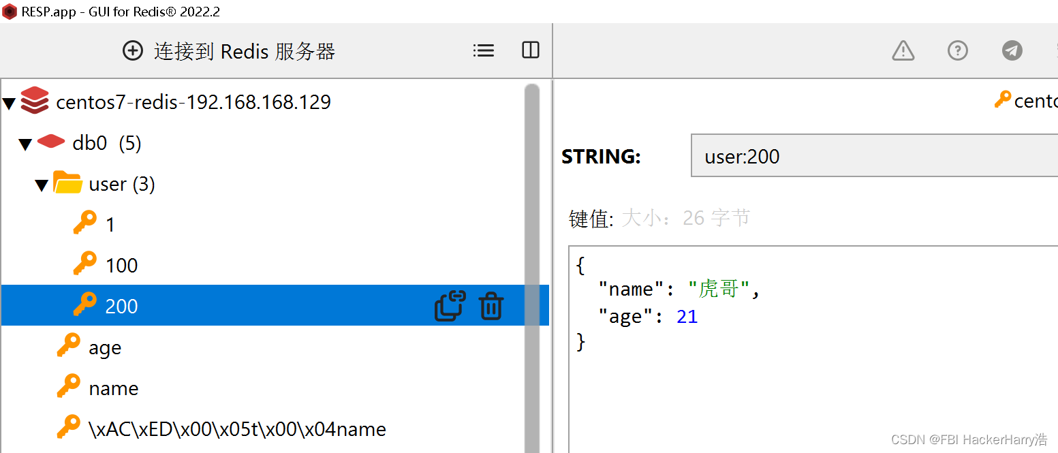The height and width of the screenshot is (453, 1058).
Task: Click the key icon beside entry 100
Action: coord(85,264)
